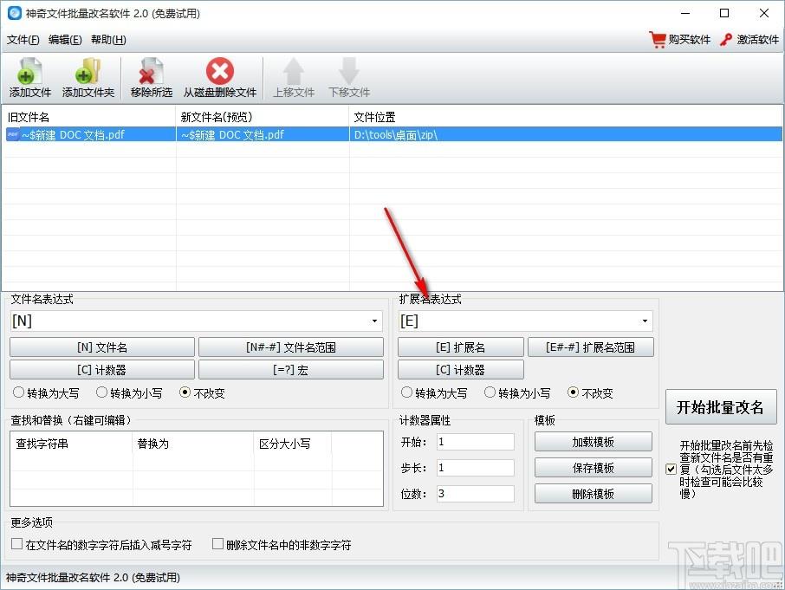
Task: Click Delete File From Disk (从磁盘删除文件) icon
Action: (x=220, y=71)
